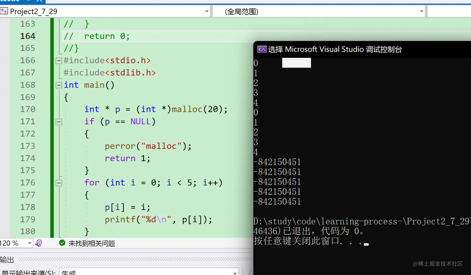Click the Visual Studio 调试控制台 title bar
The width and height of the screenshot is (471, 275).
tap(362, 49)
